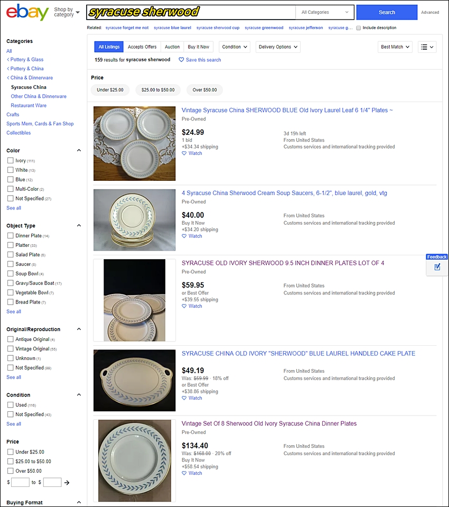Open thumbnail of stacked Cream Soup Saucers

(x=134, y=220)
